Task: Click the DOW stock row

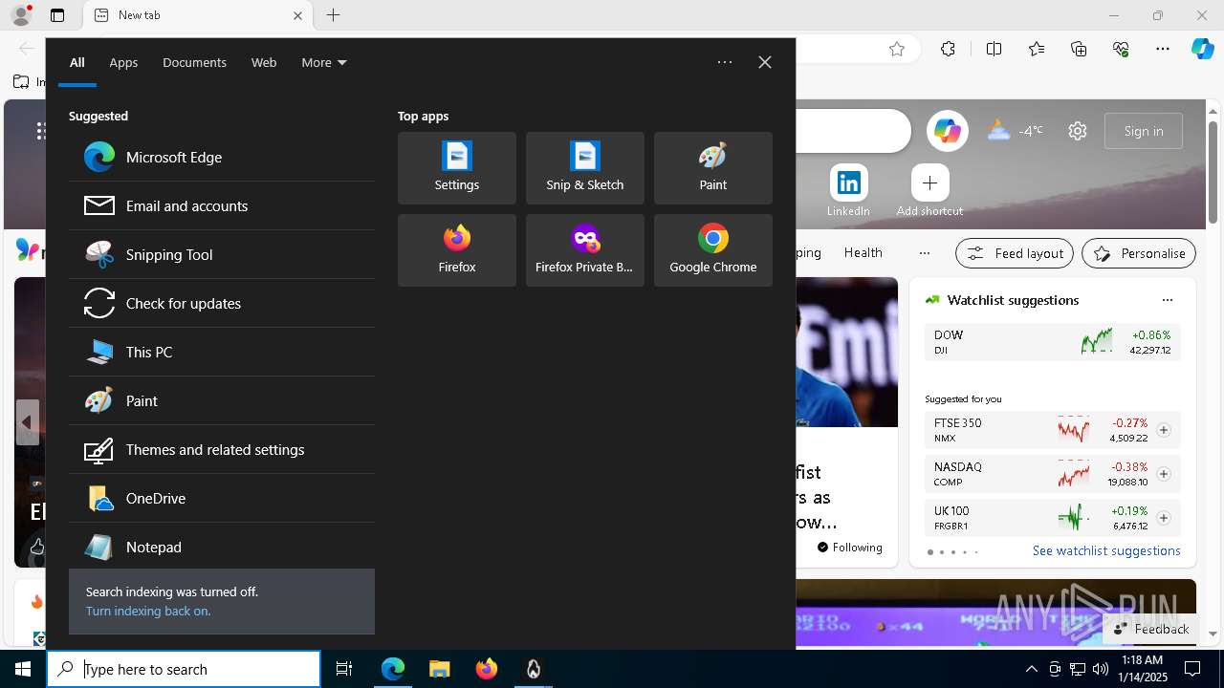Action: [x=1052, y=342]
